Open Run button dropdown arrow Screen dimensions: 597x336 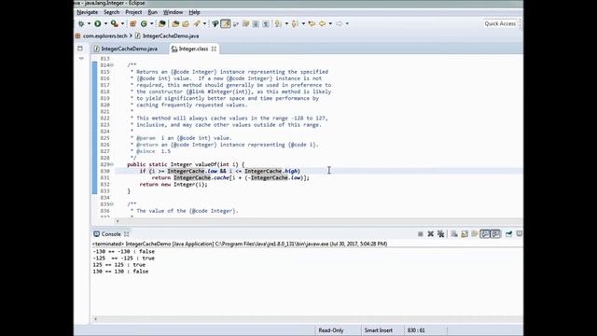tap(105, 23)
